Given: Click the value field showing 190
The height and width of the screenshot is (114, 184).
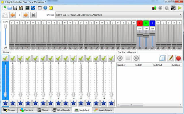Looking at the screenshot, I should (x=146, y=28).
